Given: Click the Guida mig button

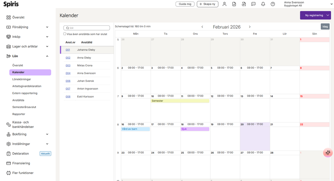Looking at the screenshot, I should (x=185, y=4).
